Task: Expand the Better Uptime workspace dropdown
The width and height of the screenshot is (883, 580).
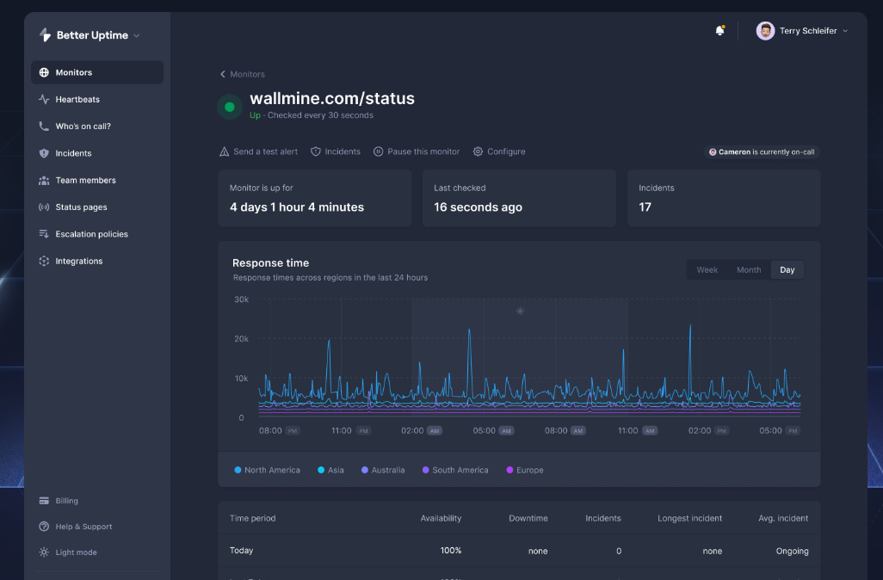Action: point(137,36)
